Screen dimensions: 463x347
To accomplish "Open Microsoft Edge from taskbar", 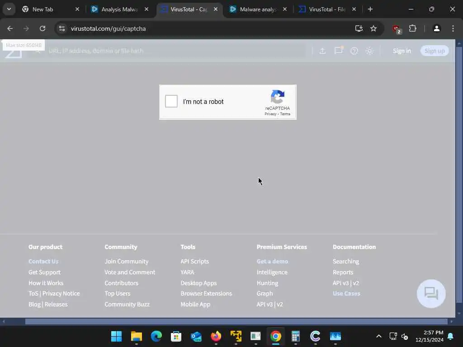I will [156, 336].
